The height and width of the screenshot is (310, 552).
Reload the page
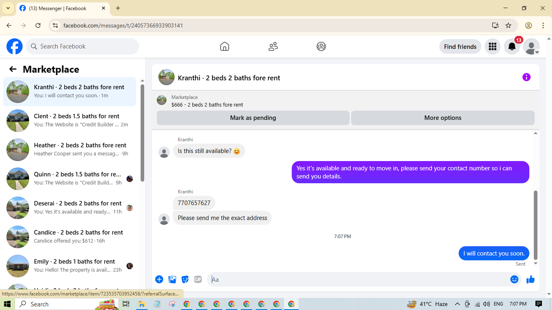point(38,25)
